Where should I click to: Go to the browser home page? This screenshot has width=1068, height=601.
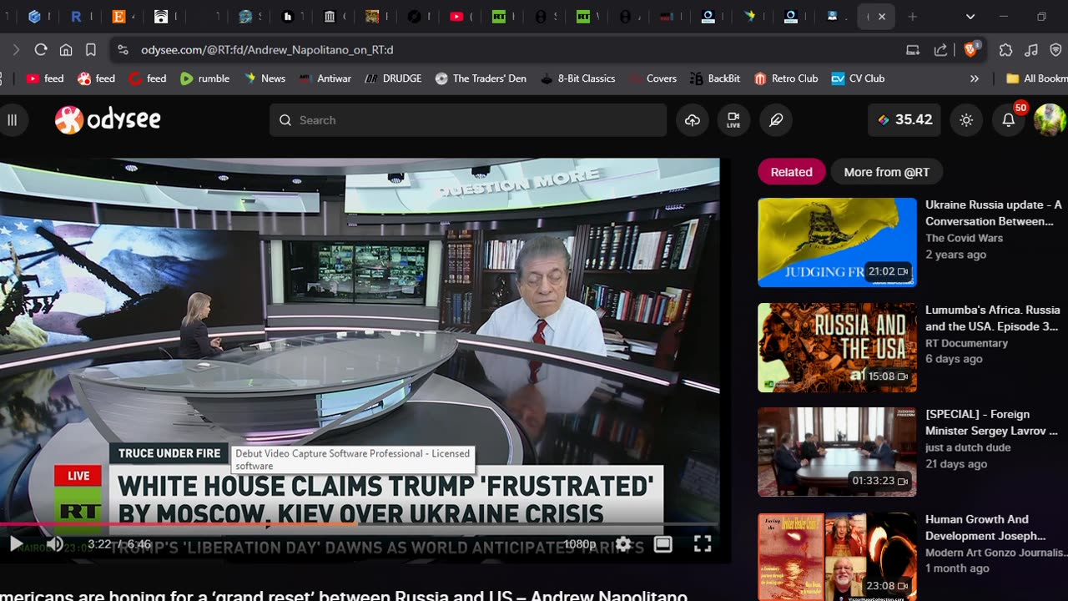click(x=66, y=50)
